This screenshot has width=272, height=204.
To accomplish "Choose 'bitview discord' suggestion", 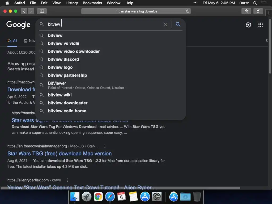I will tap(111, 59).
